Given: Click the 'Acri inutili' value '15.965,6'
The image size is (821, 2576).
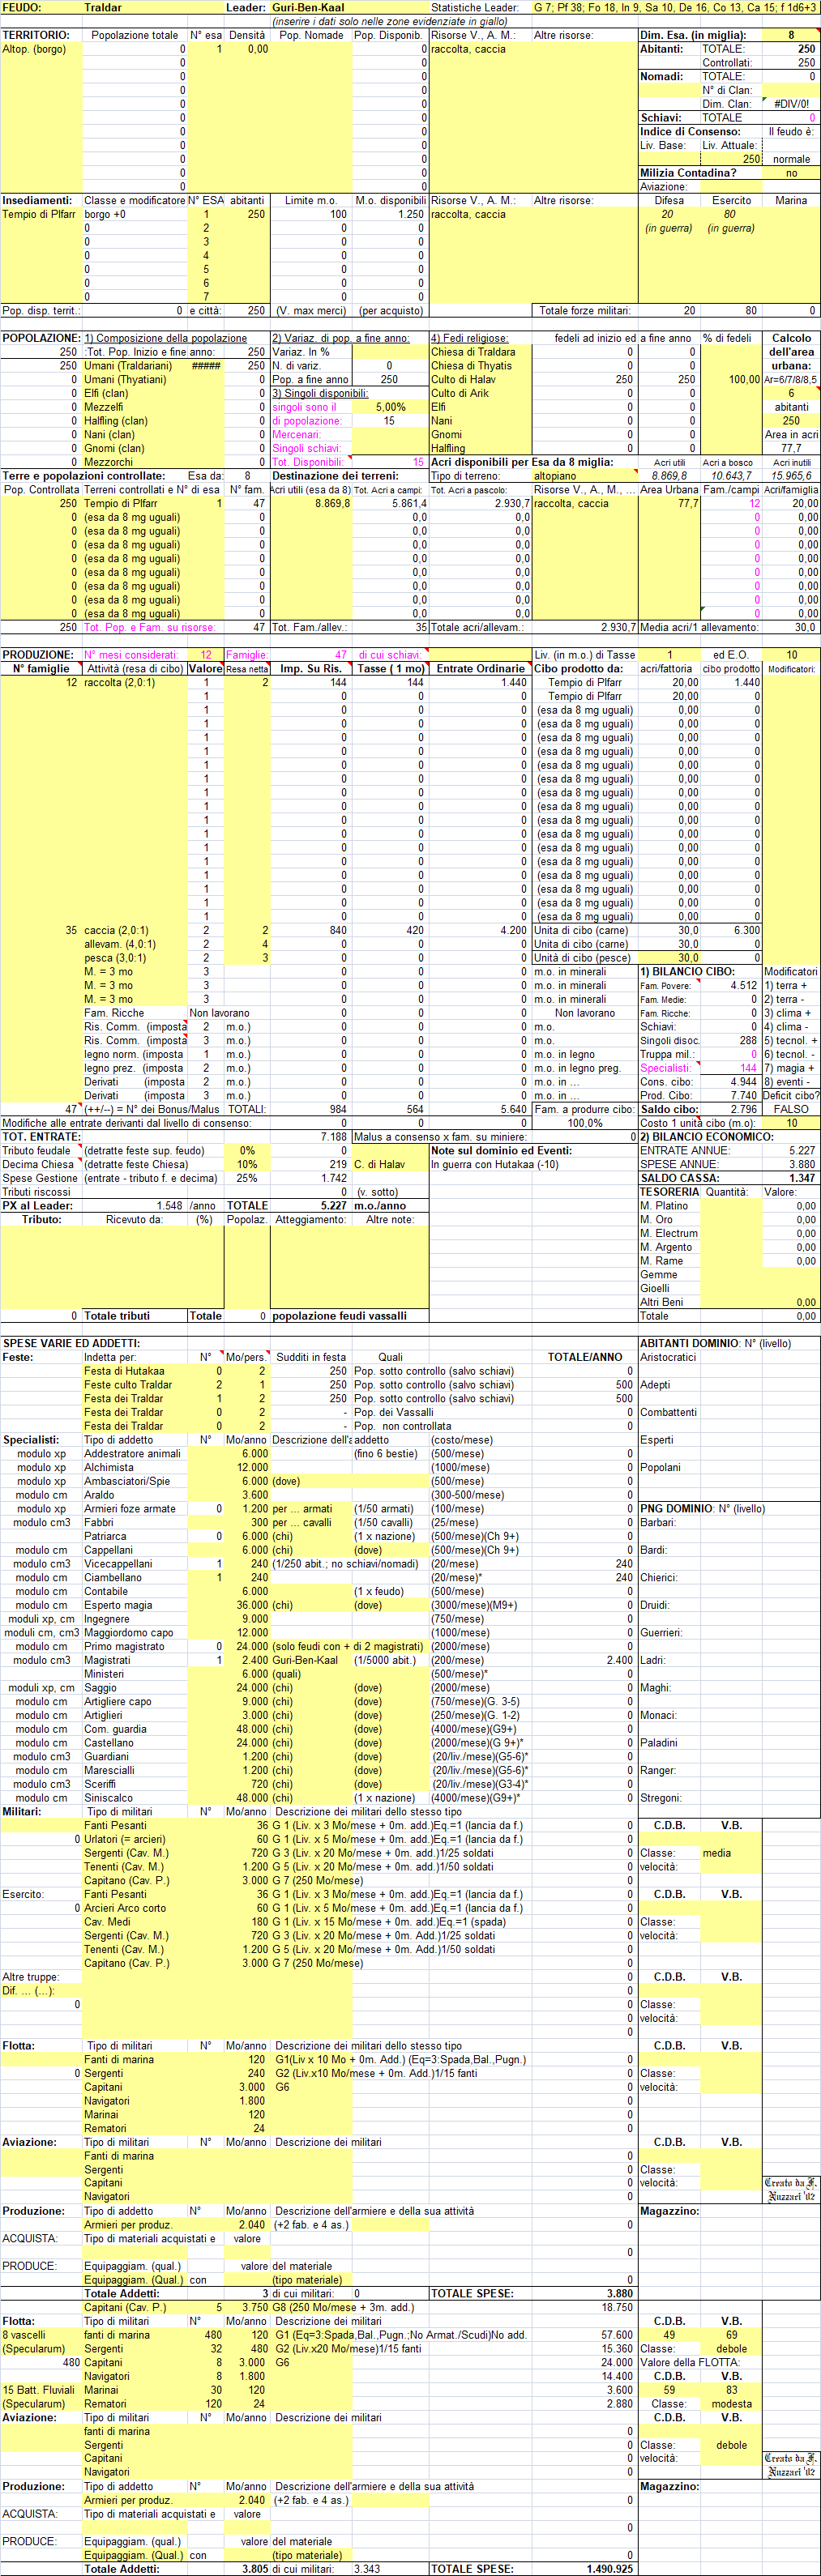Looking at the screenshot, I should (791, 476).
